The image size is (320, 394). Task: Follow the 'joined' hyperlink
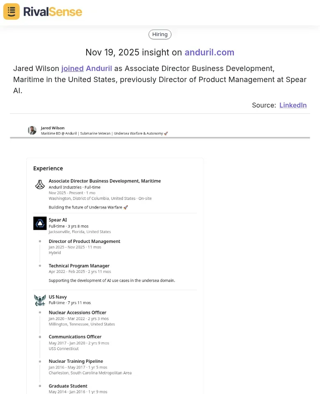click(72, 69)
